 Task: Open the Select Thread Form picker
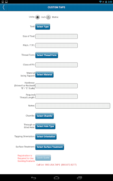(47, 55)
